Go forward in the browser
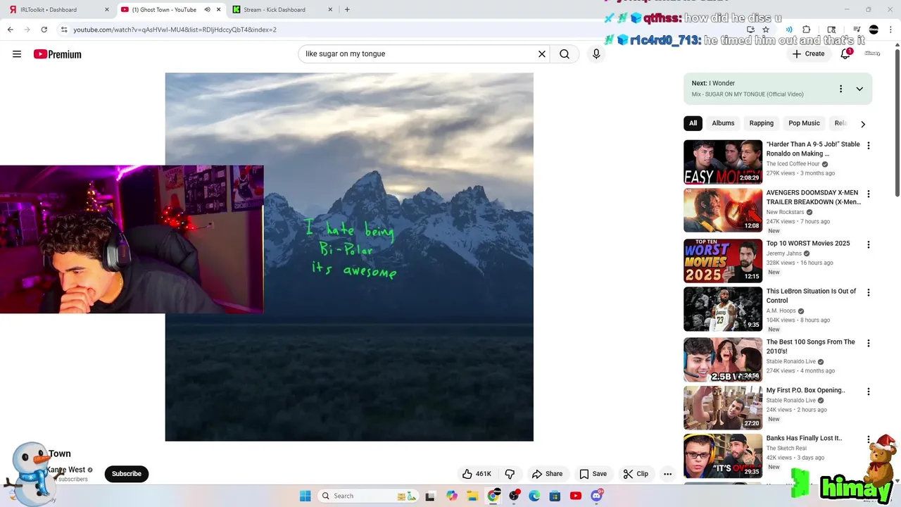Image resolution: width=901 pixels, height=507 pixels. point(27,30)
